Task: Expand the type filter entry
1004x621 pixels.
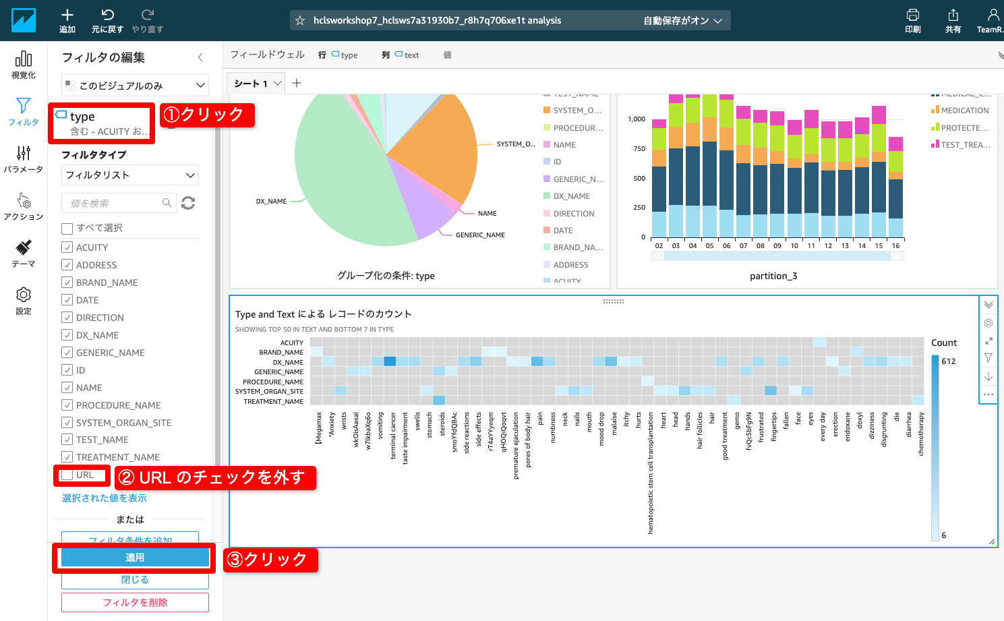Action: [x=102, y=123]
